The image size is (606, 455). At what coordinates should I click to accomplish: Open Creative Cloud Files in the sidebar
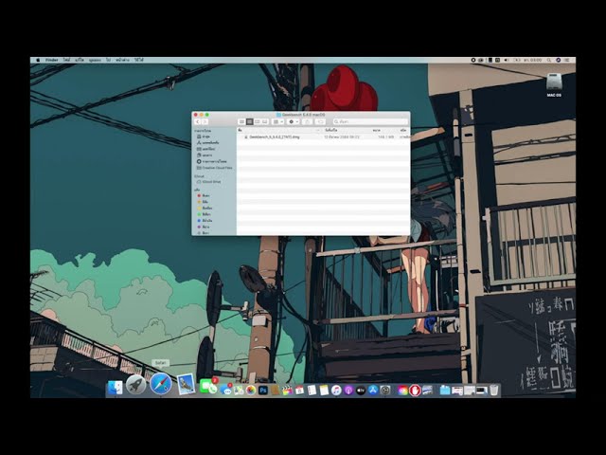click(x=215, y=168)
